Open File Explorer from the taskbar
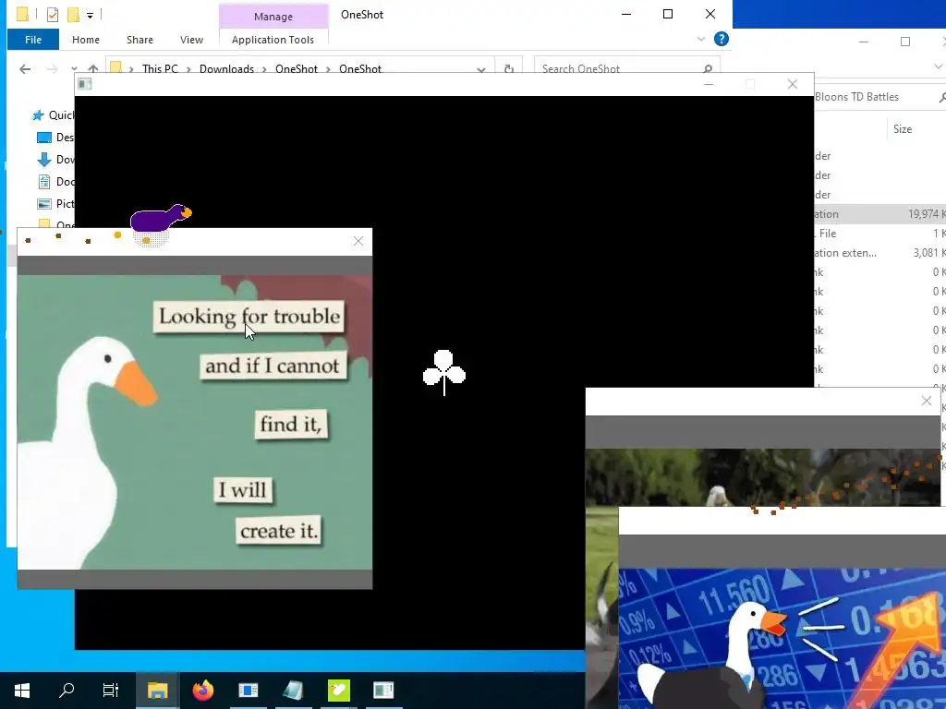The height and width of the screenshot is (709, 946). [x=157, y=690]
